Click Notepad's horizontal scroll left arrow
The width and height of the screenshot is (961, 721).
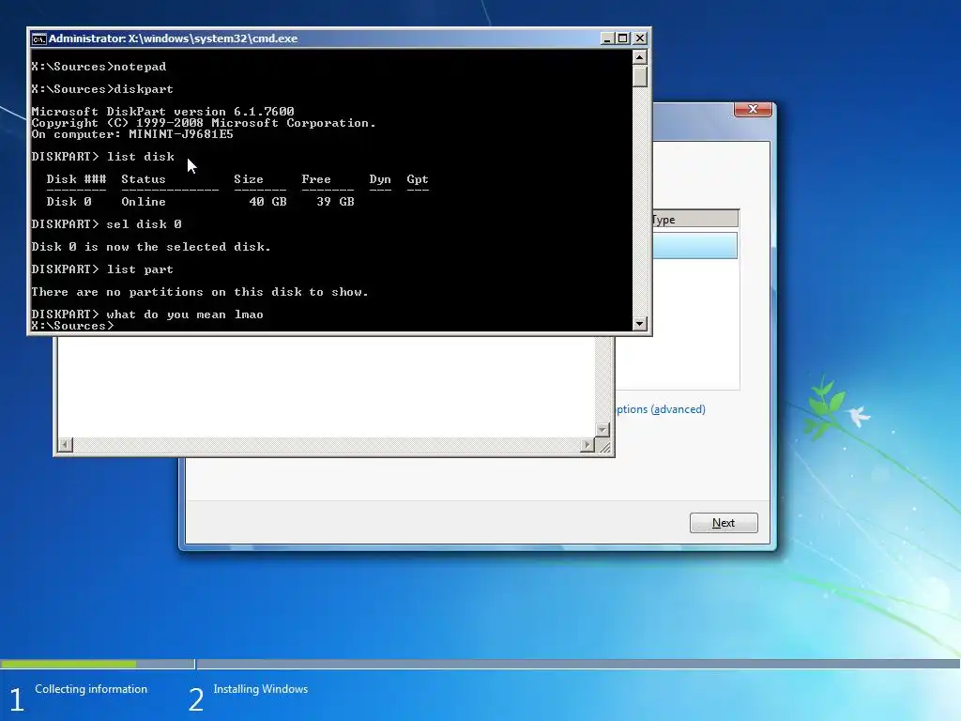click(x=66, y=445)
